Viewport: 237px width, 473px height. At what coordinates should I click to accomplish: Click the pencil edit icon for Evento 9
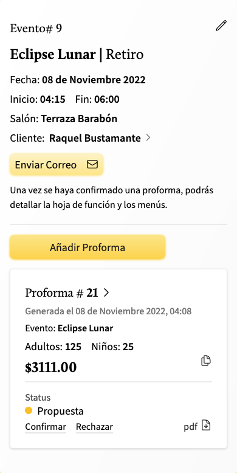click(221, 26)
